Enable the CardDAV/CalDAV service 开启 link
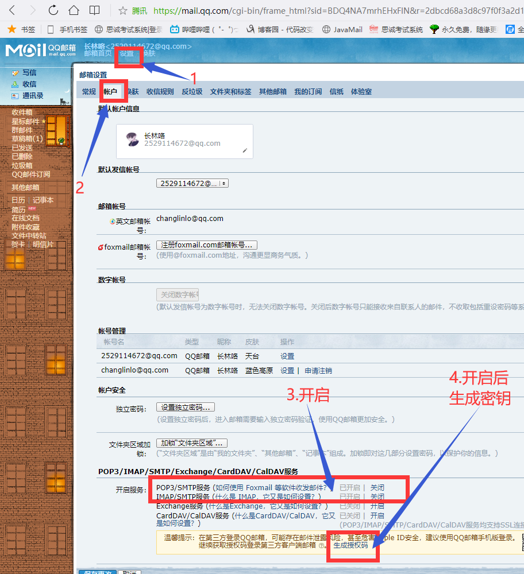This screenshot has height=574, width=524. click(x=377, y=515)
